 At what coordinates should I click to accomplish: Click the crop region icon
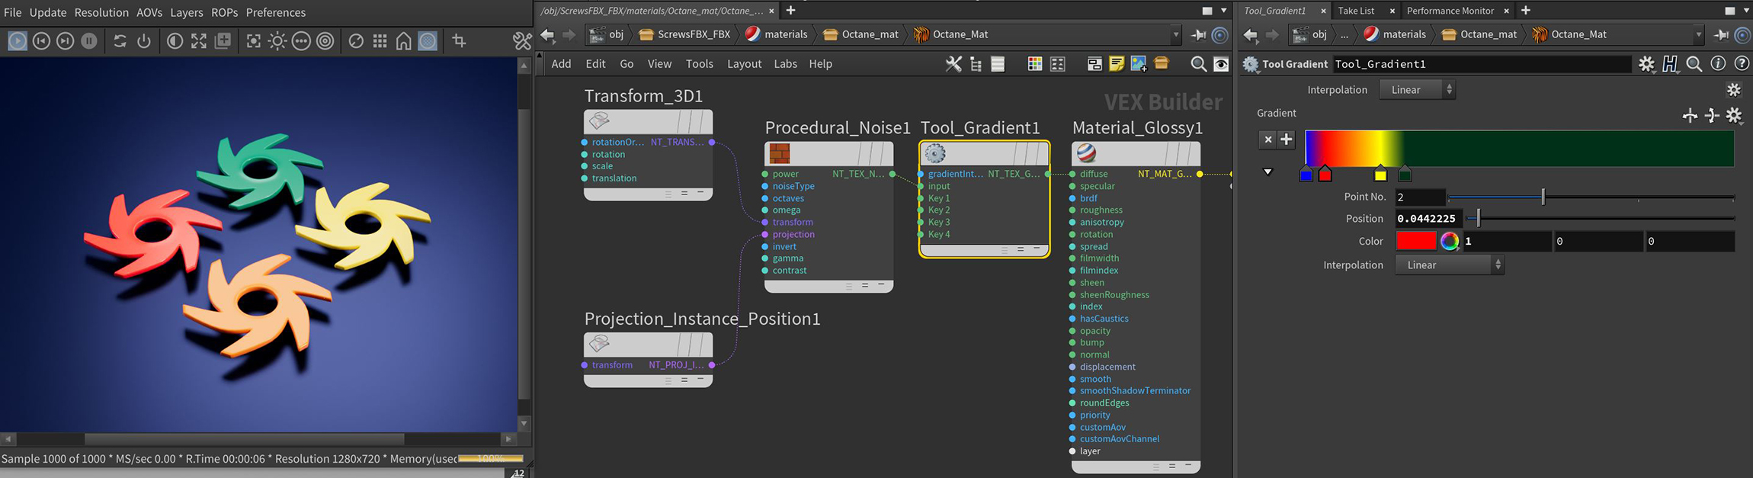pos(459,41)
